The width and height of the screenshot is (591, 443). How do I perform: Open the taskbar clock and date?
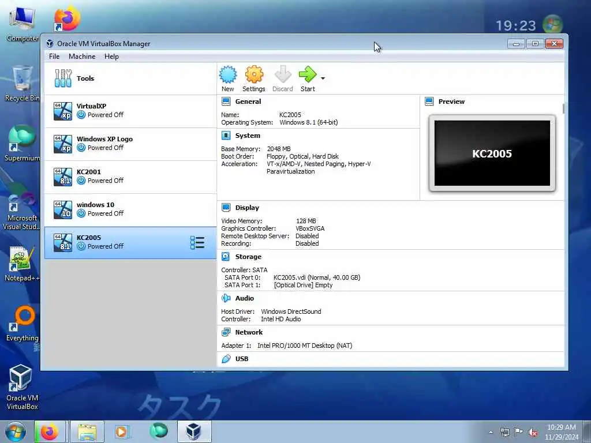click(x=561, y=432)
